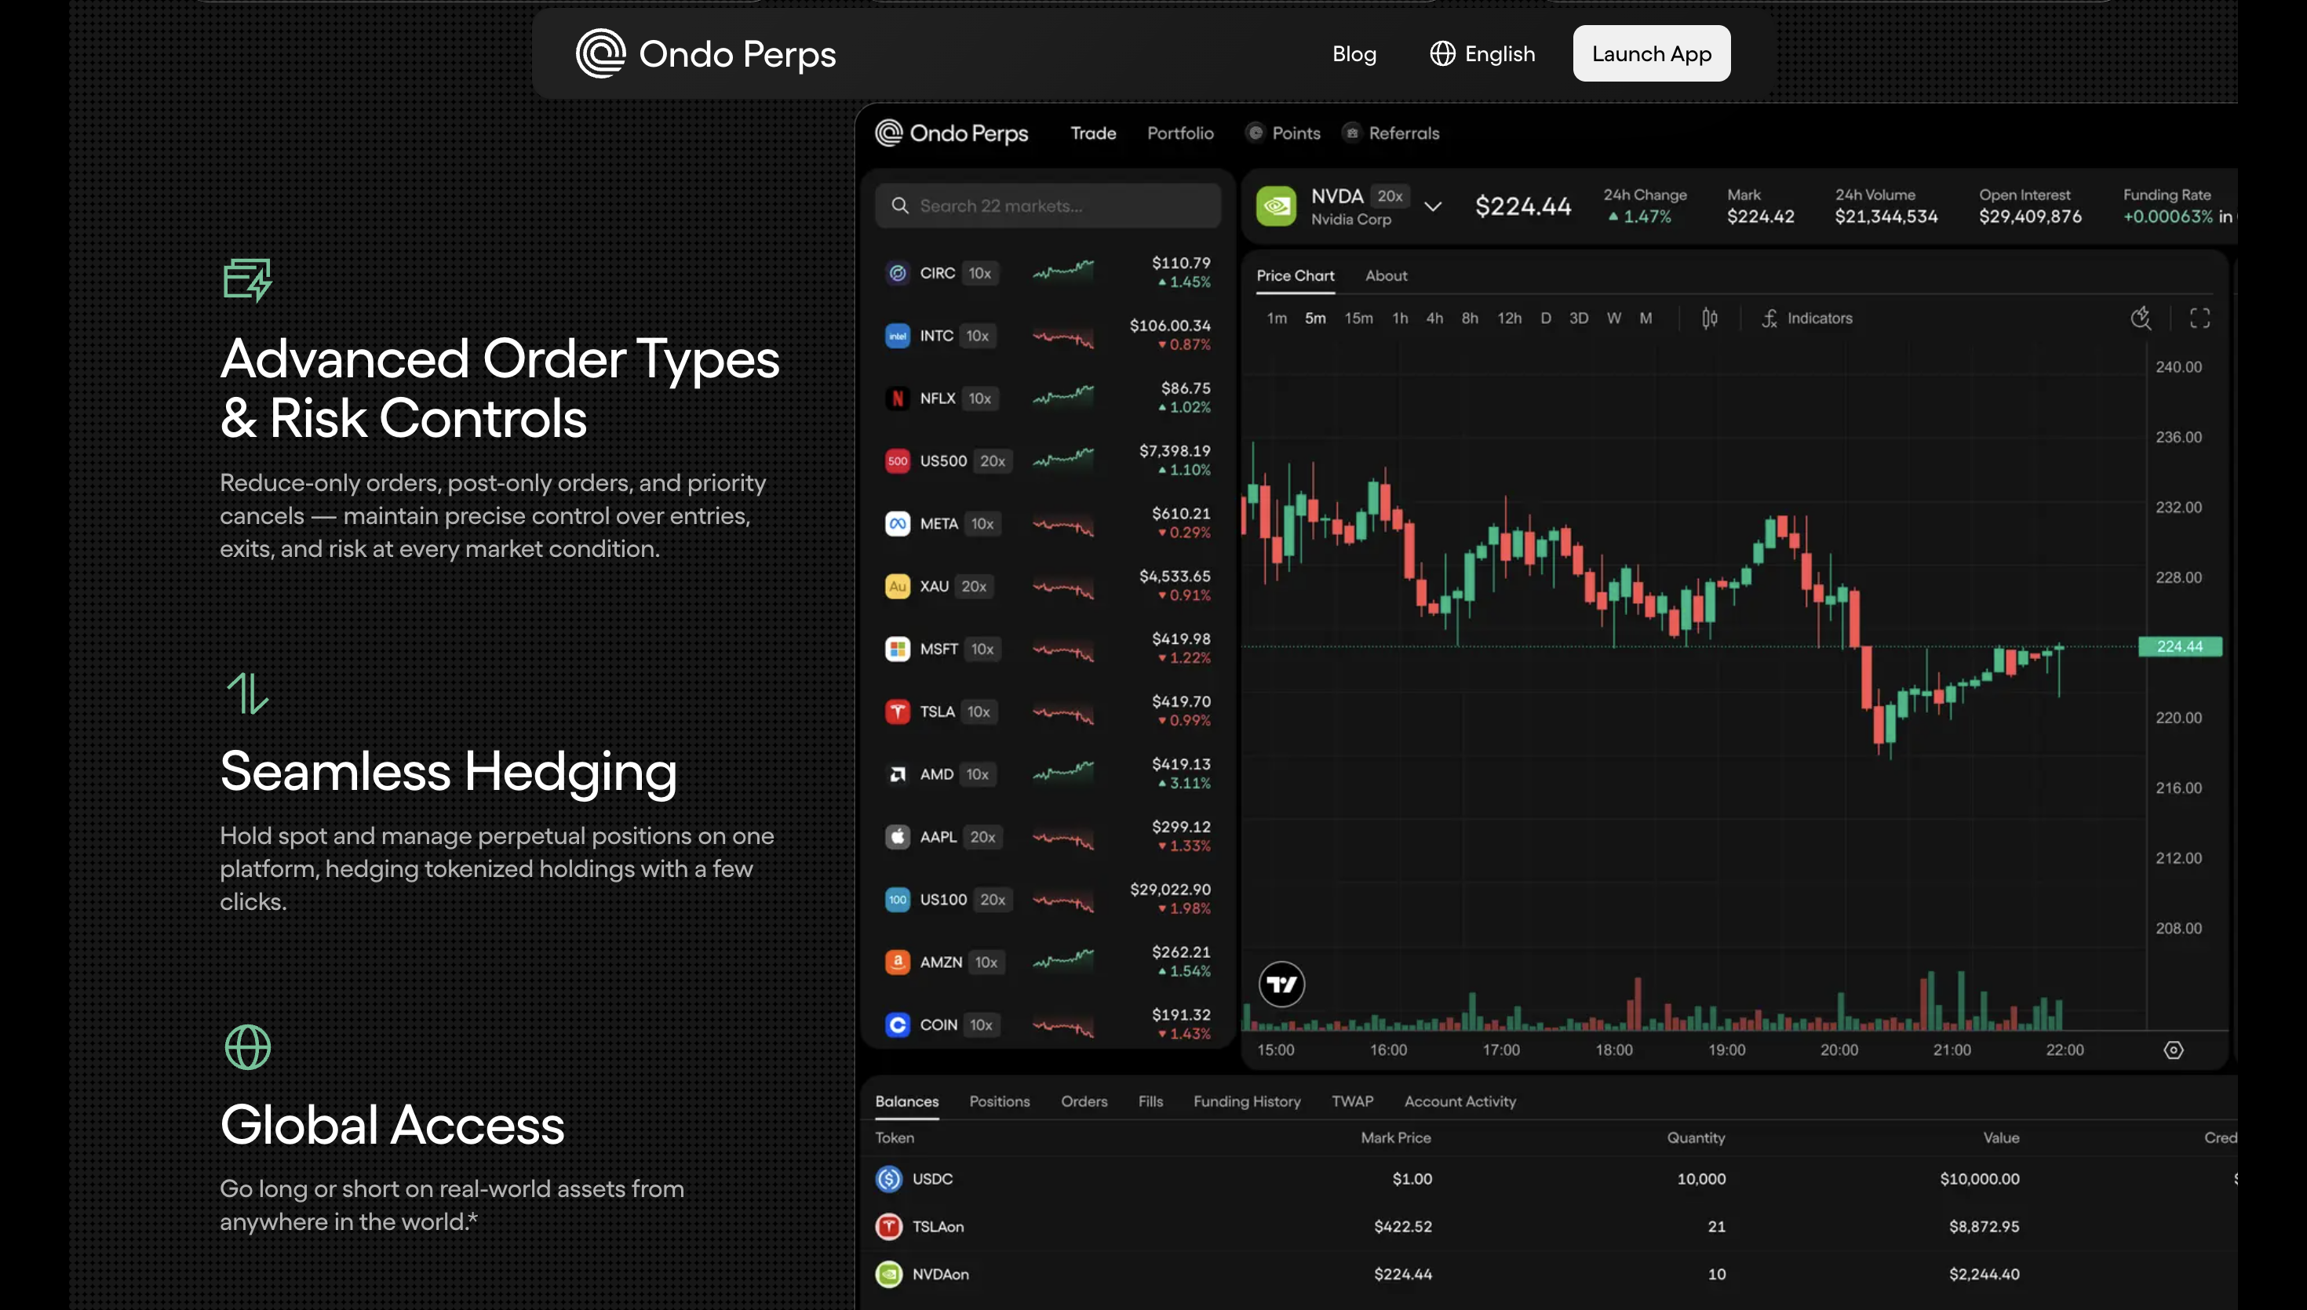
Task: Open the Account Activity tab
Action: 1460,1101
